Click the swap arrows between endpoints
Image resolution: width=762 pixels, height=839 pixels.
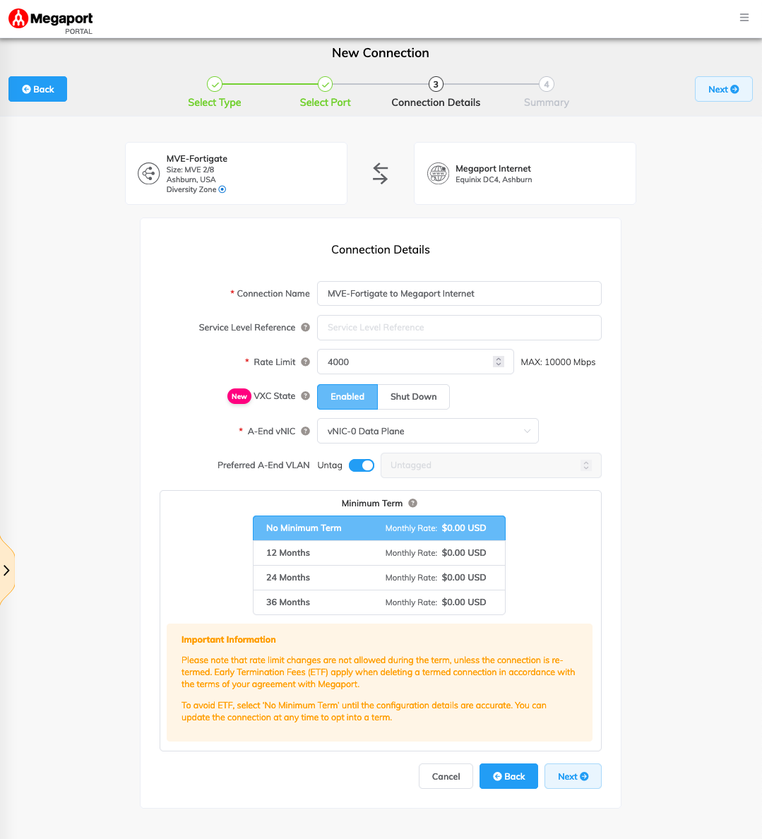click(381, 173)
